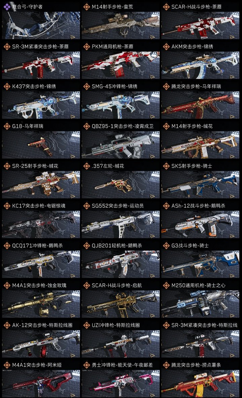This screenshot has height=398, width=242.
Task: Open the 腾龙突击步枪-捞点薯条 skin image
Action: pyautogui.click(x=200, y=384)
